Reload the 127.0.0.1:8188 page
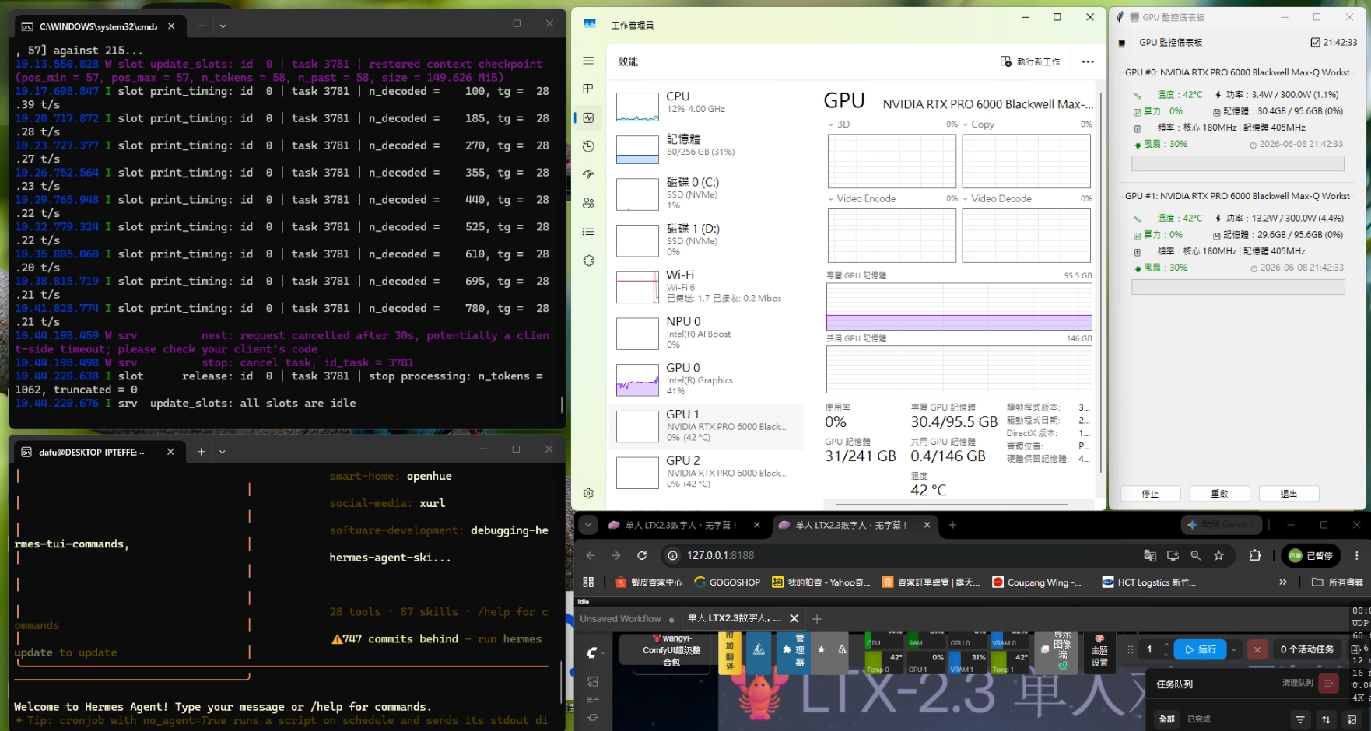Image resolution: width=1371 pixels, height=731 pixels. pyautogui.click(x=641, y=555)
